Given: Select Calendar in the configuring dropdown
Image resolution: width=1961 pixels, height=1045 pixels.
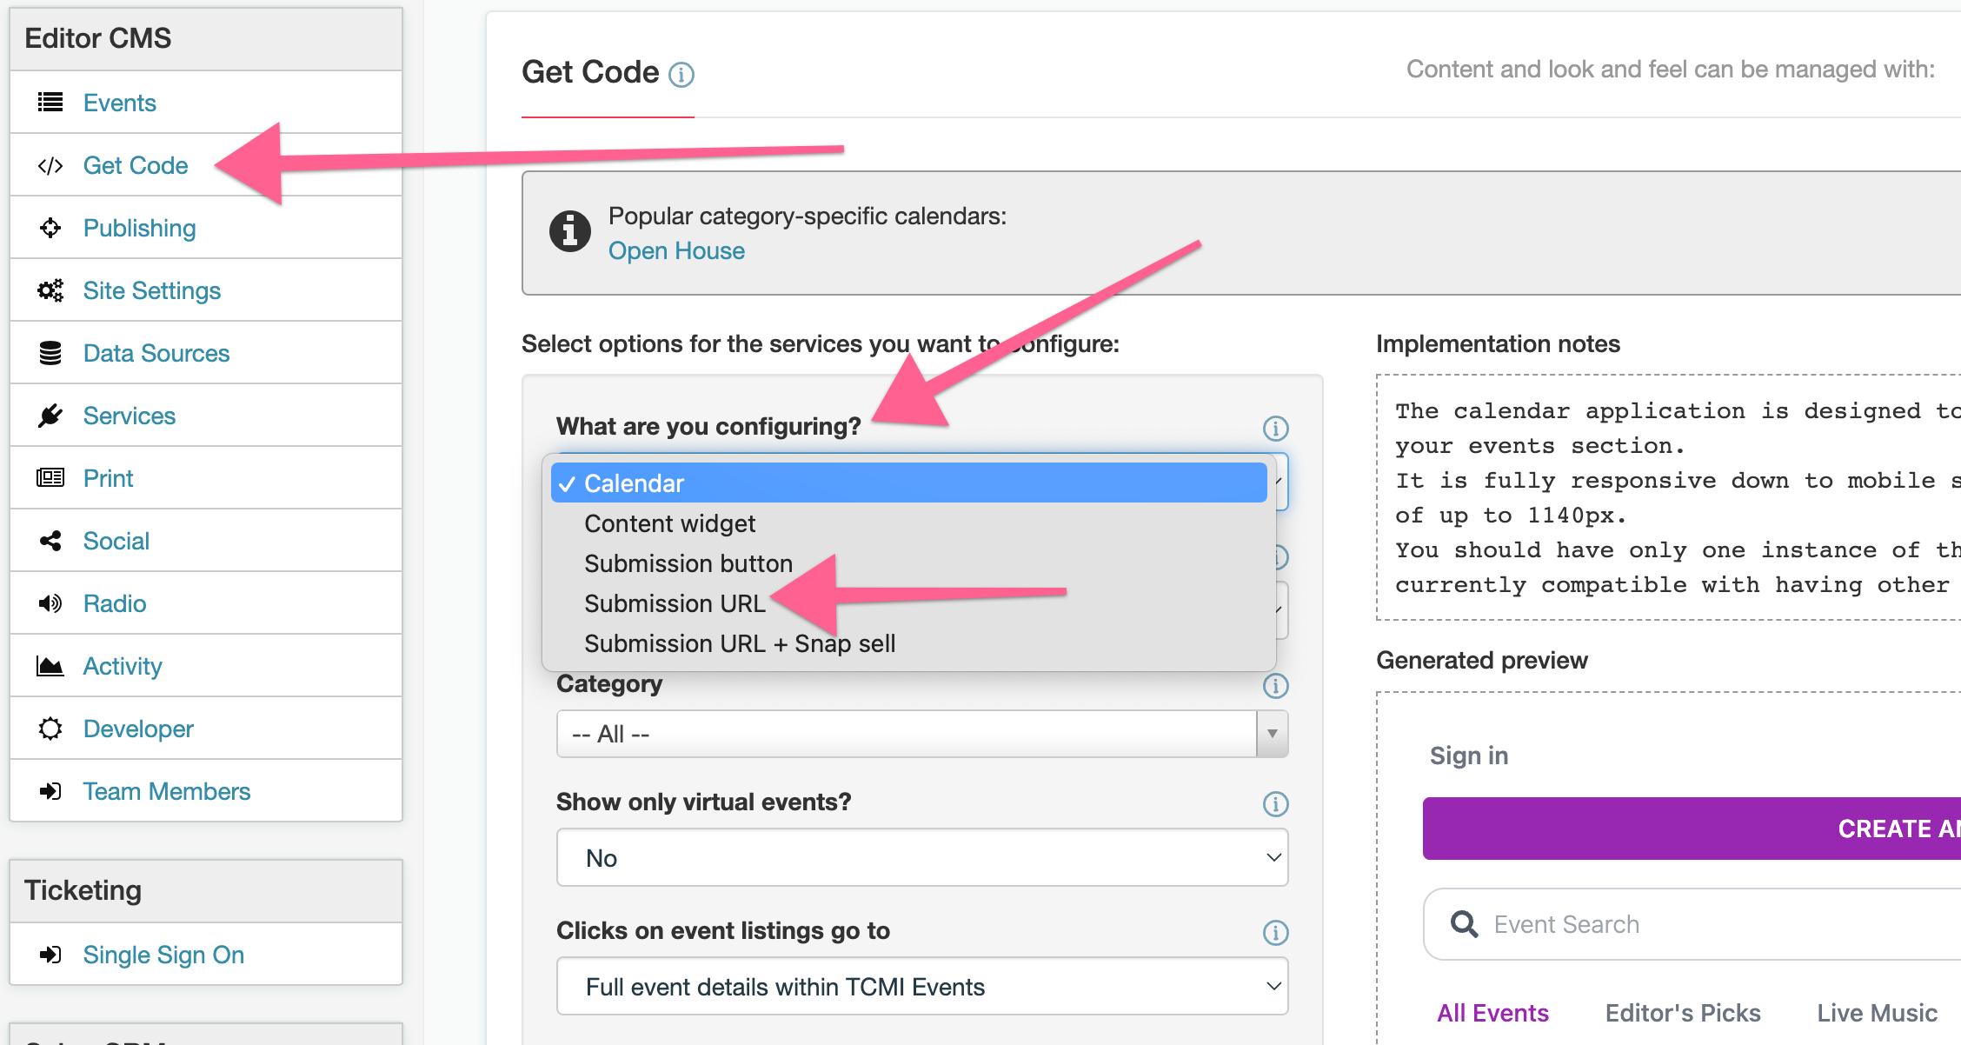Looking at the screenshot, I should [x=635, y=483].
